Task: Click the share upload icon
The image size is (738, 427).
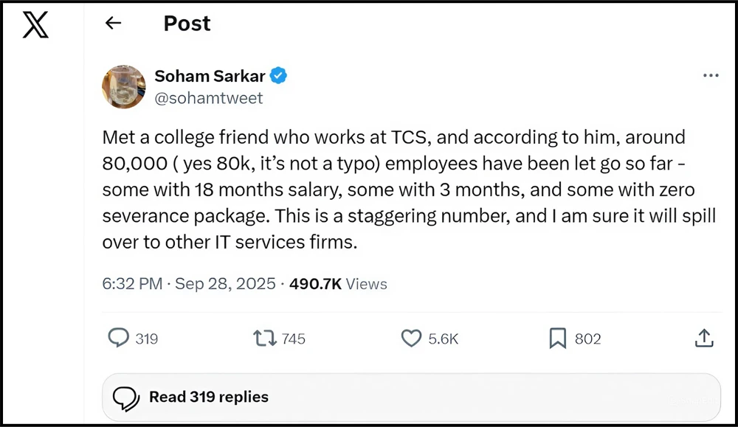Action: [x=704, y=339]
